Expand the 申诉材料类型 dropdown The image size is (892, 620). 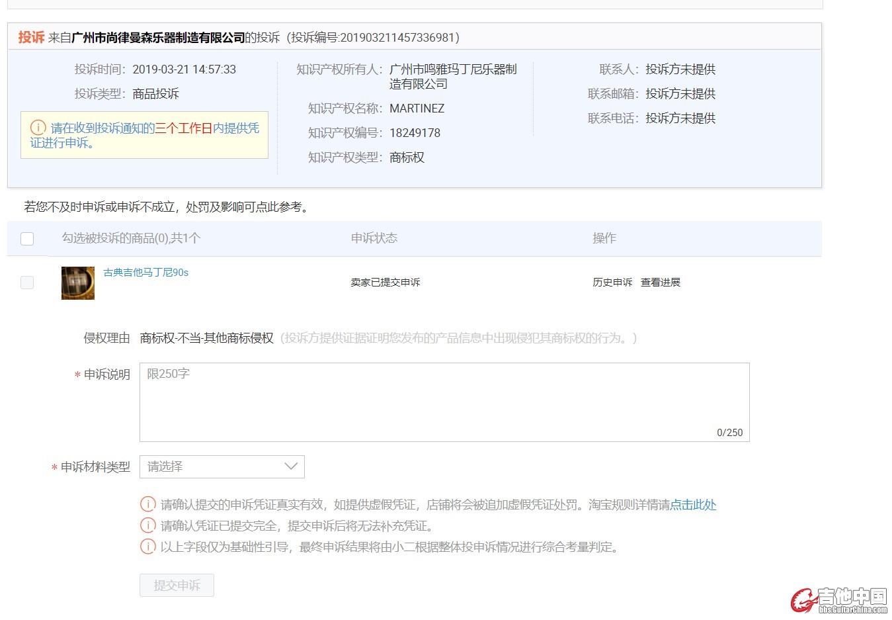pyautogui.click(x=222, y=466)
